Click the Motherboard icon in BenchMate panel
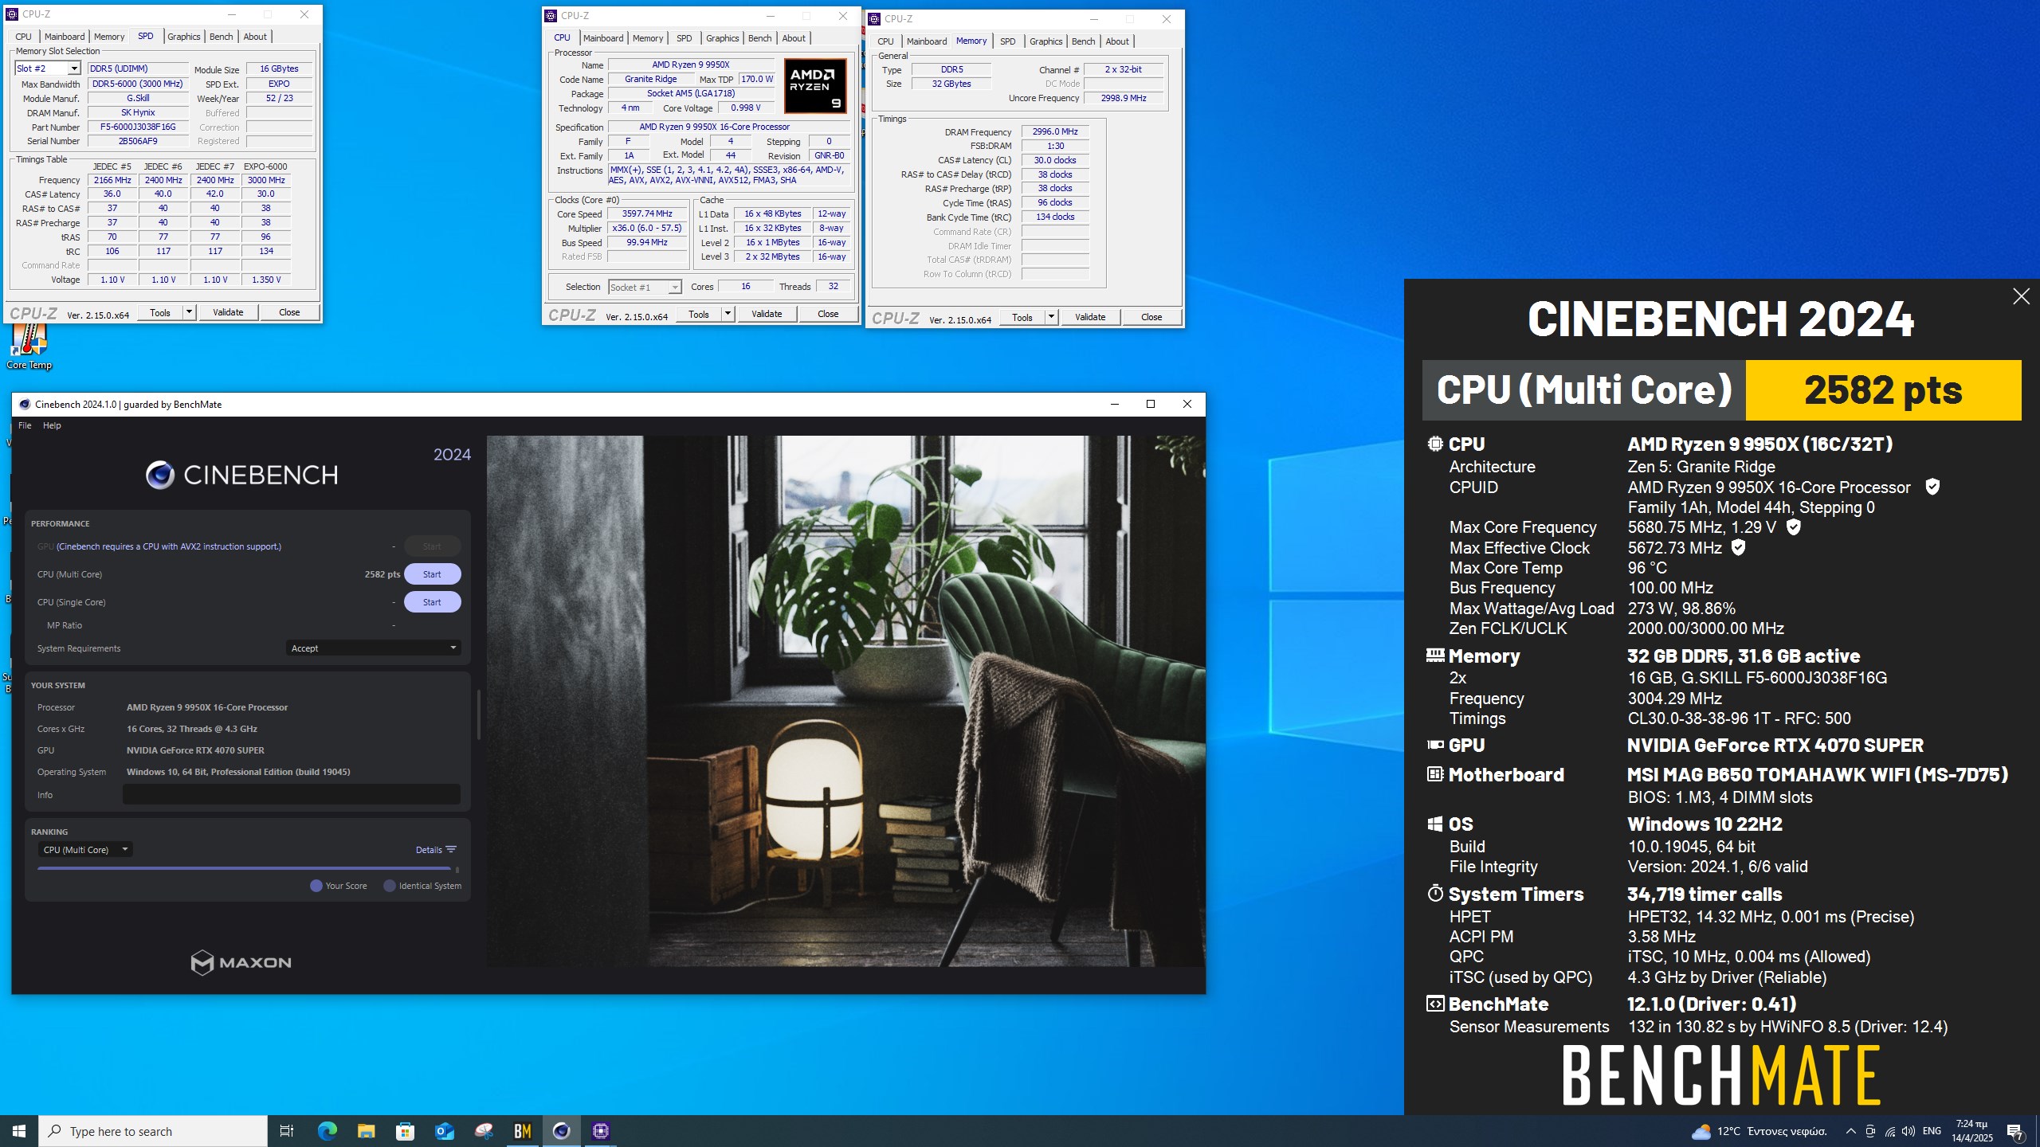This screenshot has width=2040, height=1147. pyautogui.click(x=1435, y=774)
